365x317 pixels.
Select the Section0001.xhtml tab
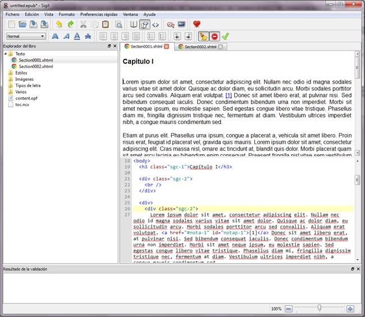click(146, 47)
